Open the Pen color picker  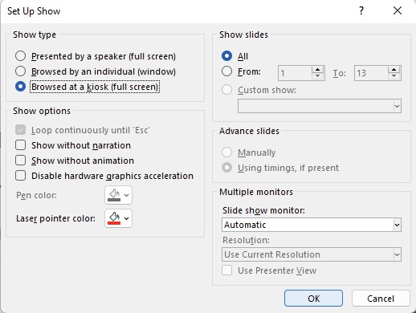pos(118,195)
